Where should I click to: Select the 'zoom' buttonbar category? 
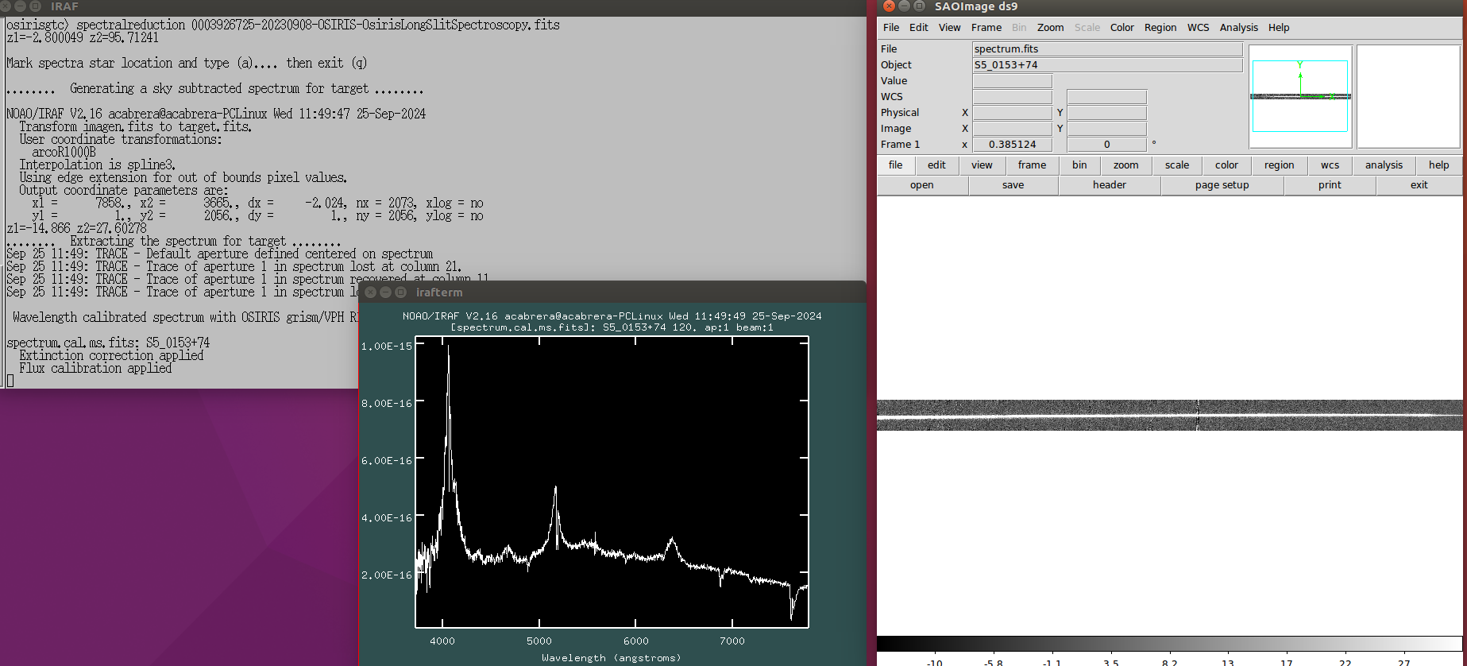pyautogui.click(x=1125, y=165)
